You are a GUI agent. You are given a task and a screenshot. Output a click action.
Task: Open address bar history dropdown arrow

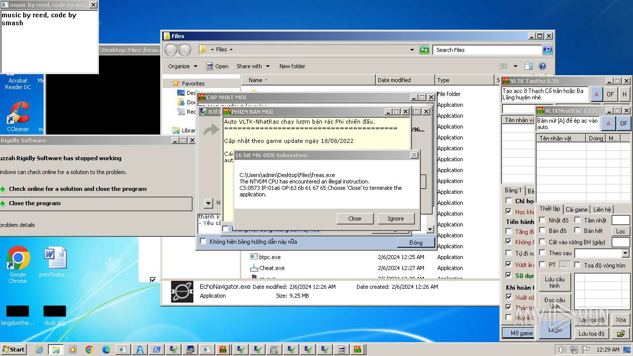(412, 50)
